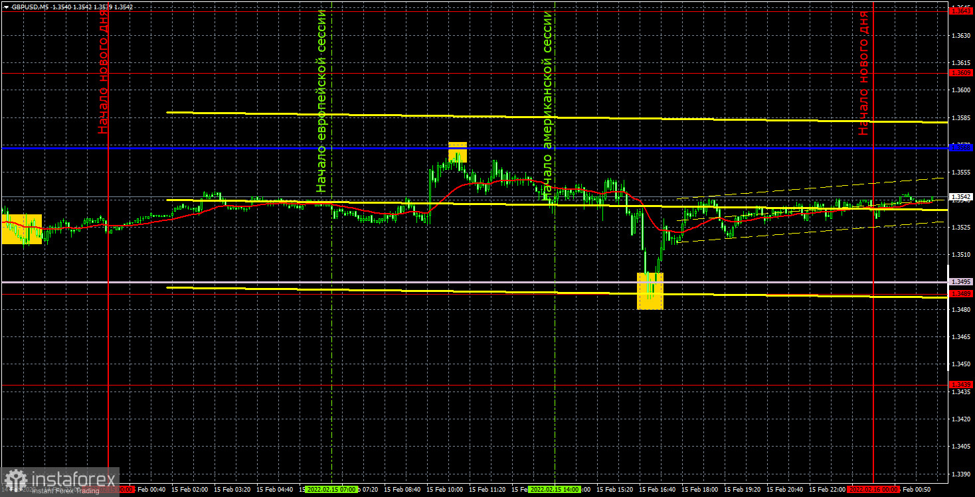Click 'Начало европейской сессии' vertical label
975x497 pixels.
pos(322,101)
